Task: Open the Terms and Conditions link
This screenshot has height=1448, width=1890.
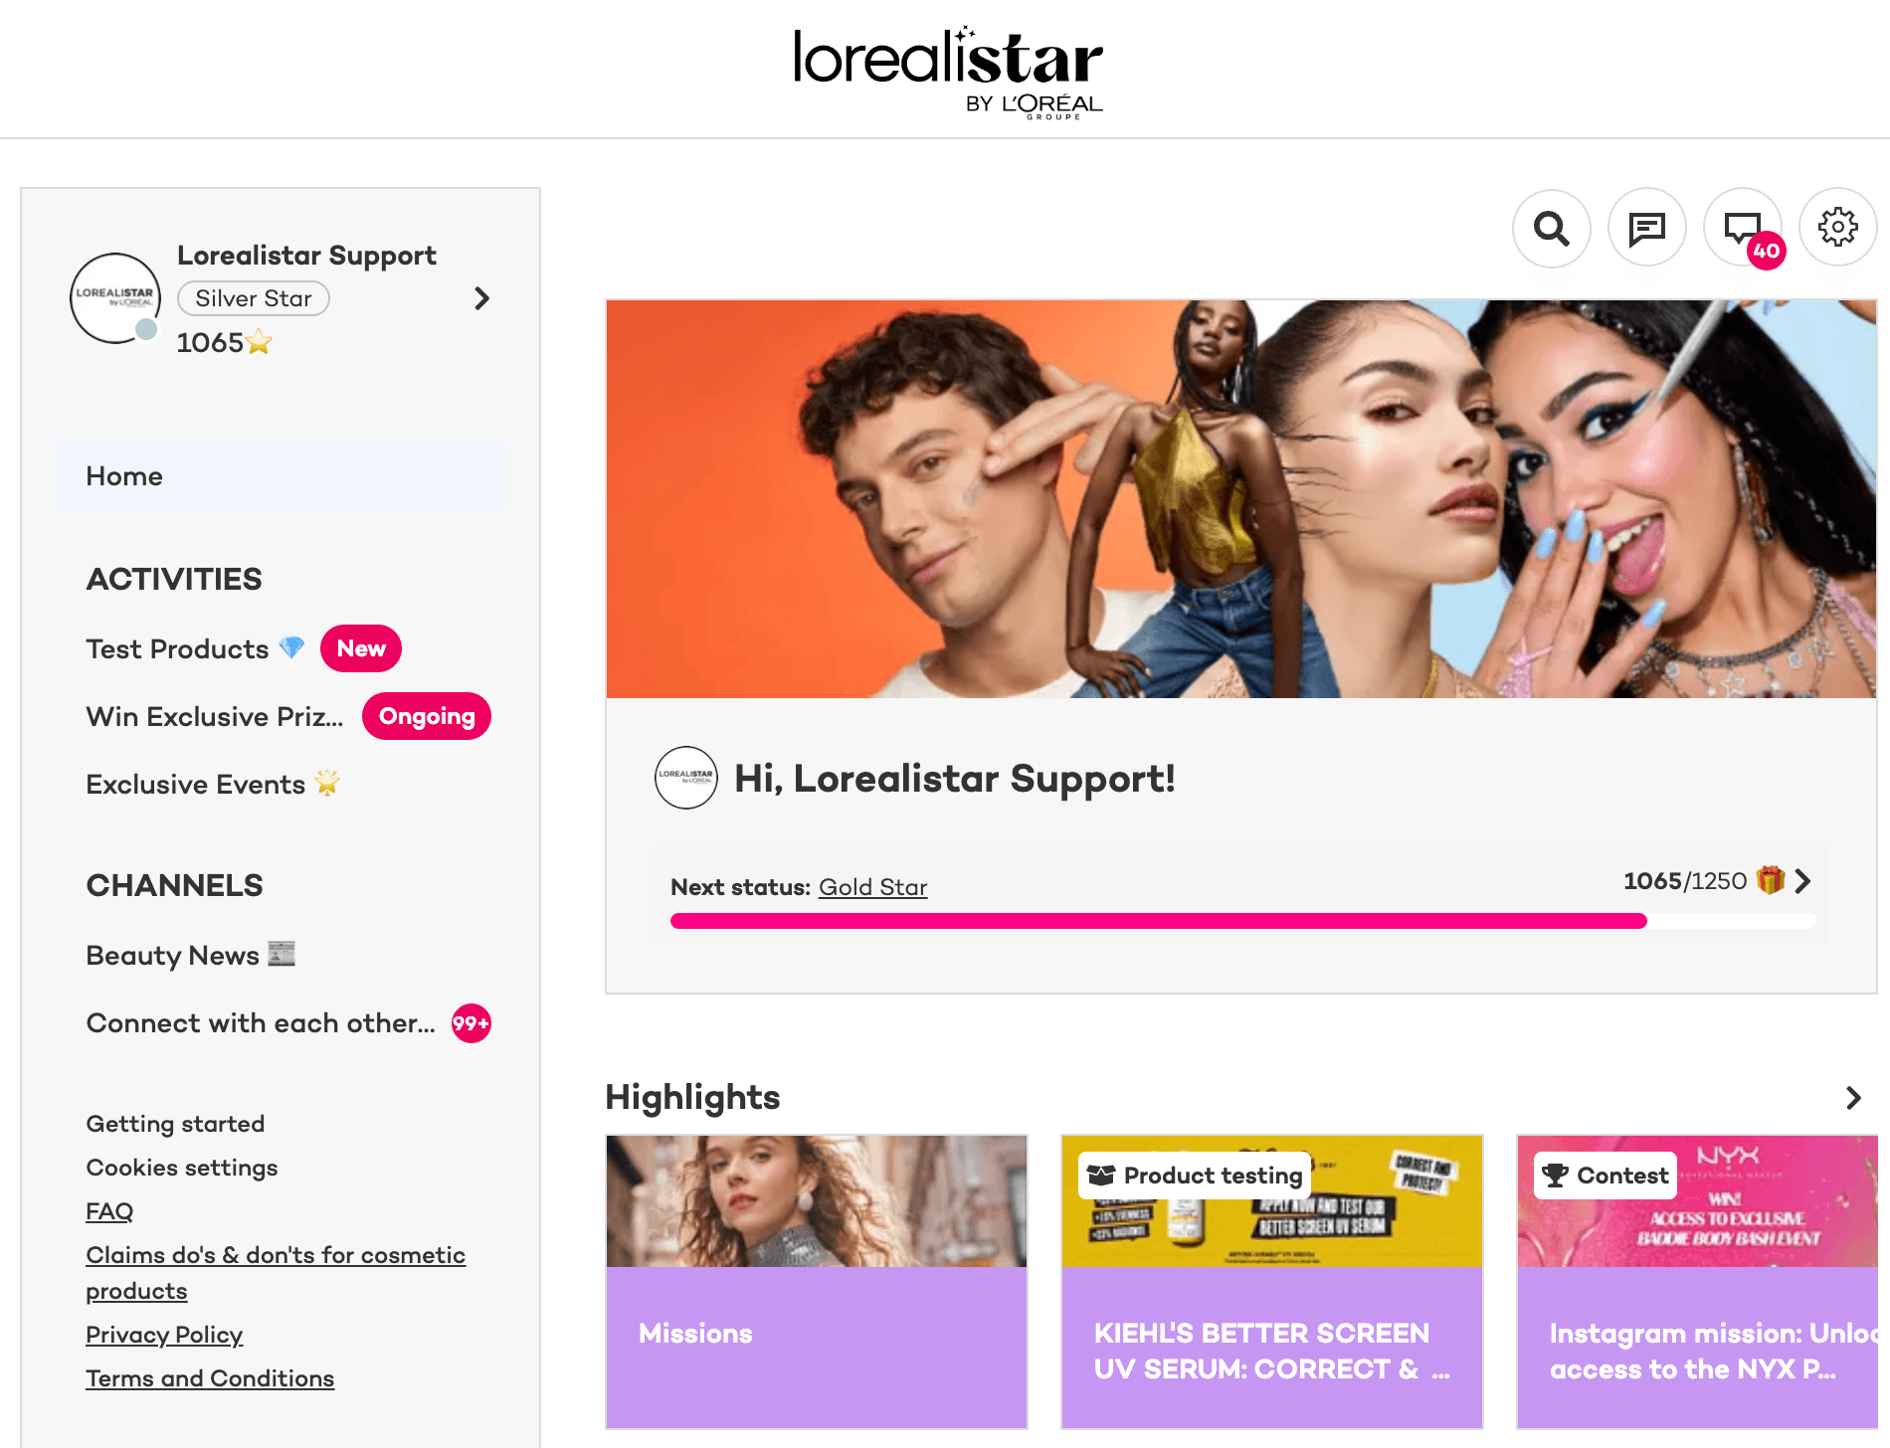Action: click(x=210, y=1378)
